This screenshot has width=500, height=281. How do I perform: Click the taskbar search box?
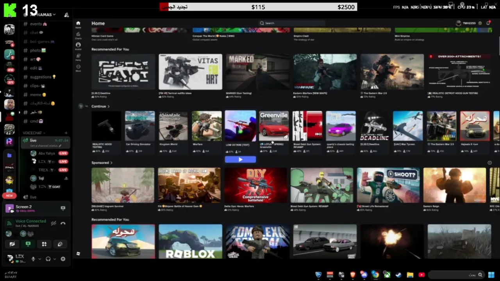(456, 275)
